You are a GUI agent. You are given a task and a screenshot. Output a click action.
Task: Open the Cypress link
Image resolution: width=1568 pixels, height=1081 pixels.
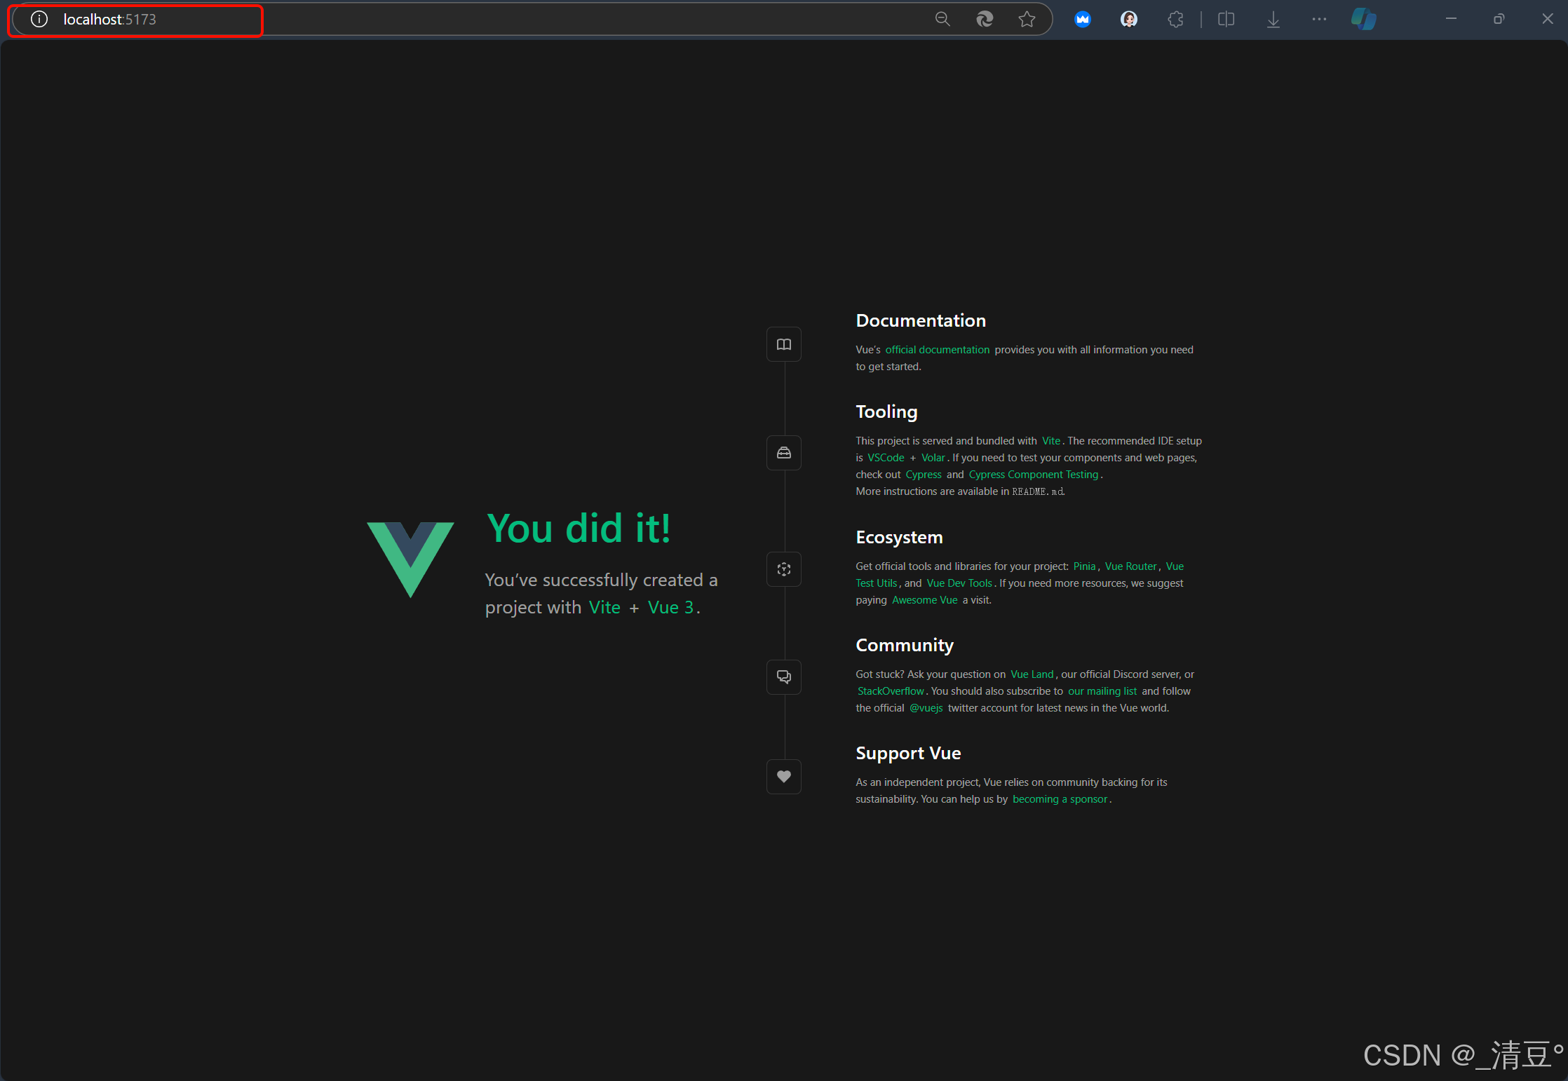924,475
